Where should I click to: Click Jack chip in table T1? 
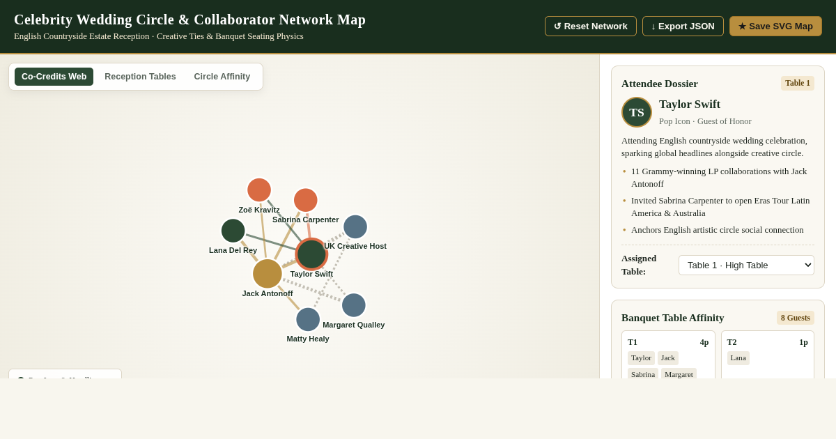[668, 358]
